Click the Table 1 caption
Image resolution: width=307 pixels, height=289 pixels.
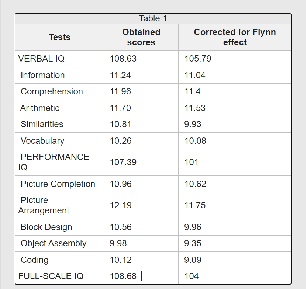(153, 18)
